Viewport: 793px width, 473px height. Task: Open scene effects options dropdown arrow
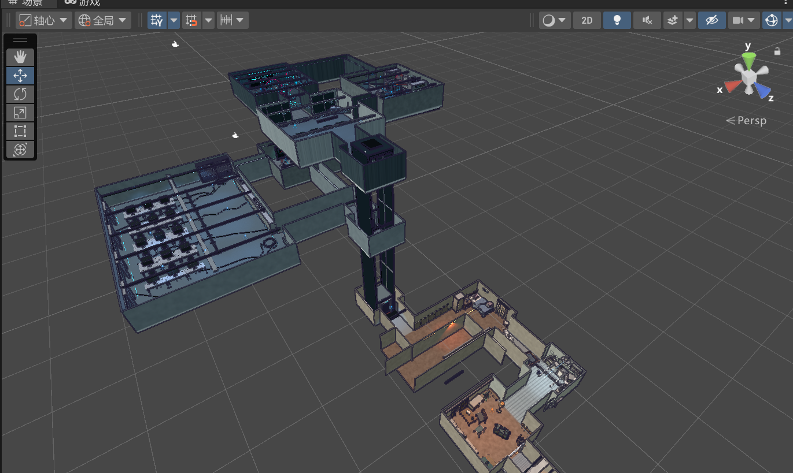[689, 20]
